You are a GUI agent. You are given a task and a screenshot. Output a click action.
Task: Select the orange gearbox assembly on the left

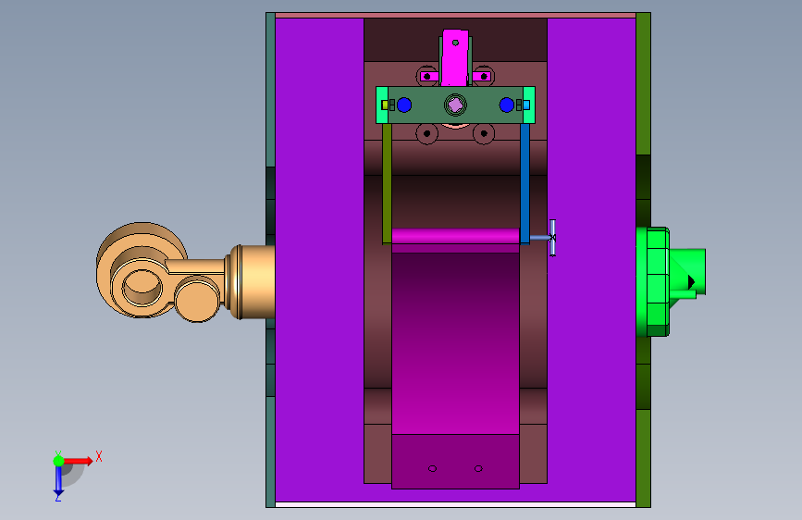click(x=184, y=272)
